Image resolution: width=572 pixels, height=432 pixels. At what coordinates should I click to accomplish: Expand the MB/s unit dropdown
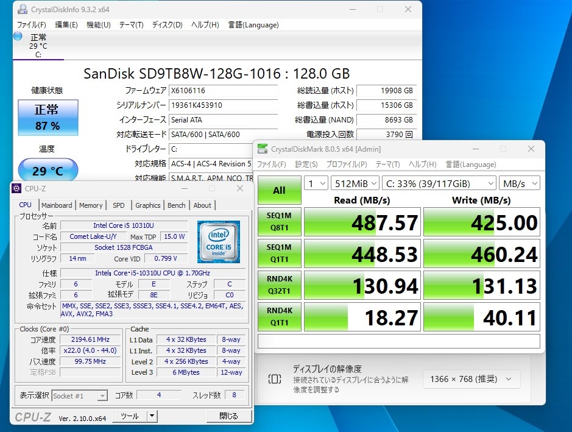520,183
